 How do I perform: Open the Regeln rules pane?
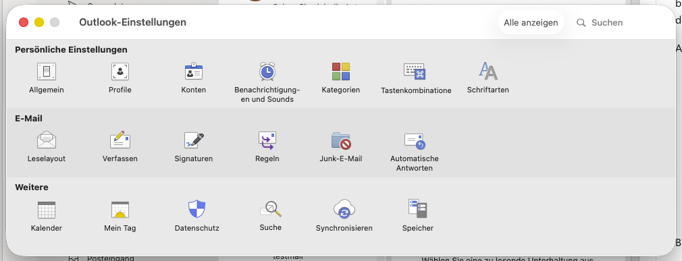pos(267,140)
